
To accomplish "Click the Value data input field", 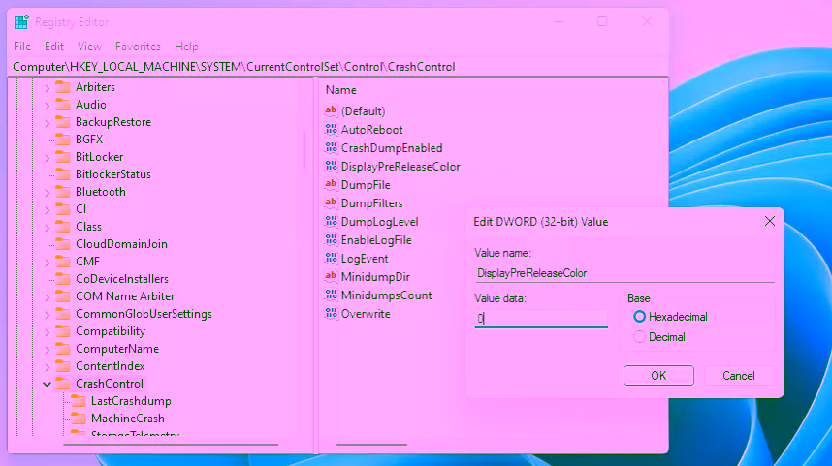I will point(541,318).
